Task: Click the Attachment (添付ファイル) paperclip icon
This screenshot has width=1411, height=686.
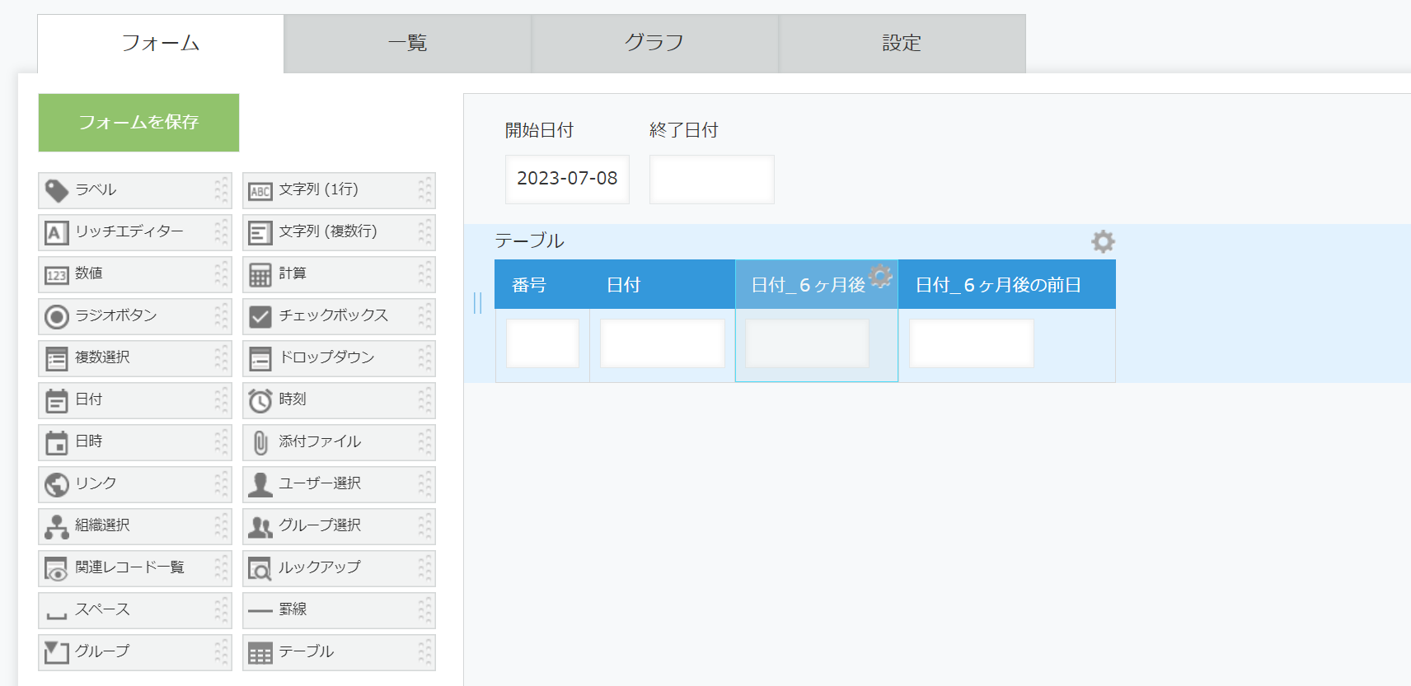Action: [x=260, y=442]
